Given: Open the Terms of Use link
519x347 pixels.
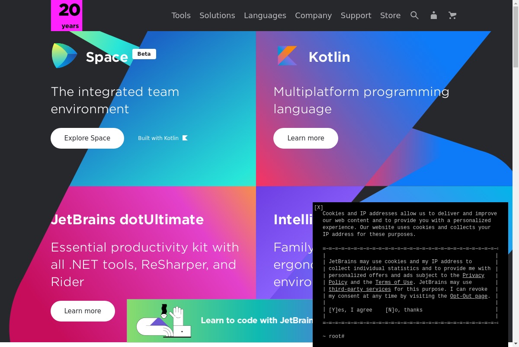Looking at the screenshot, I should [x=394, y=282].
